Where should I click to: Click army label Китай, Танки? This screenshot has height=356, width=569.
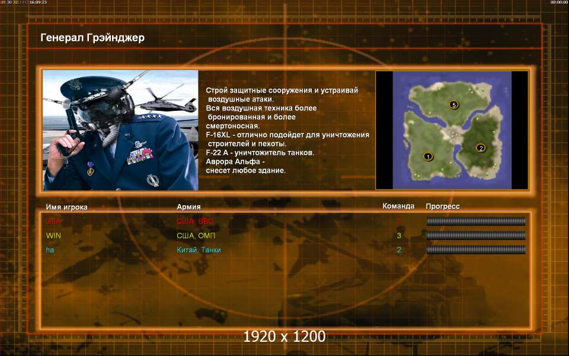tap(199, 250)
